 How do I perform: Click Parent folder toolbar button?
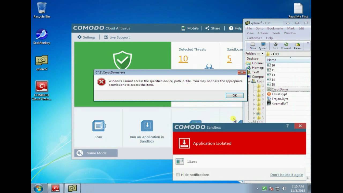pyautogui.click(x=298, y=46)
